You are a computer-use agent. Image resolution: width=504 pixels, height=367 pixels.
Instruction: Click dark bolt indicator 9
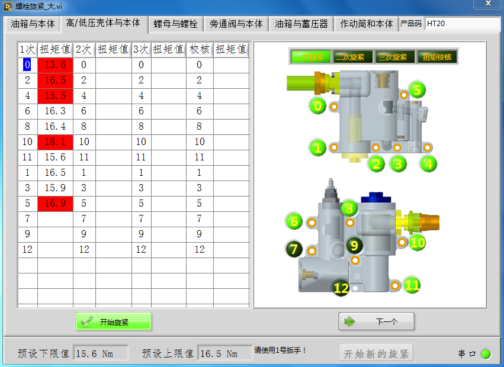click(354, 245)
